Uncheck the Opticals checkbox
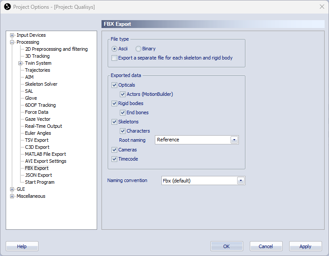The width and height of the screenshot is (329, 256). [x=114, y=85]
